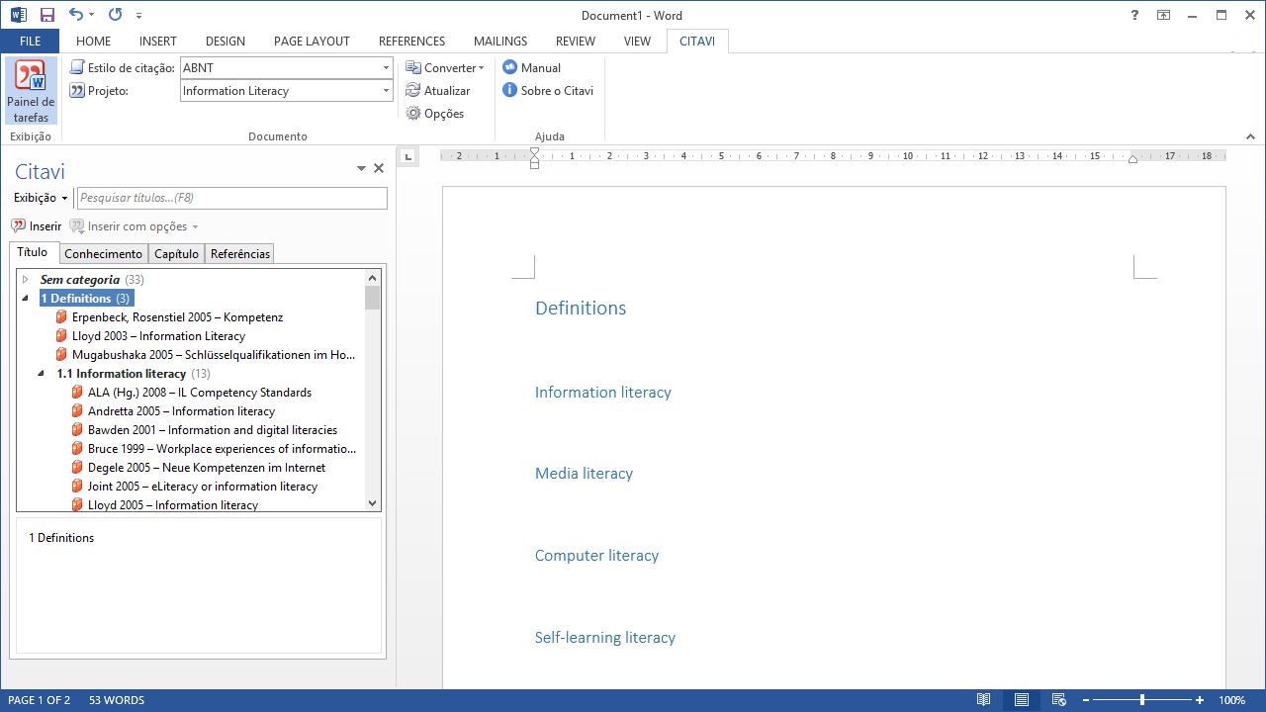This screenshot has width=1266, height=712.
Task: Expand the Sem categoria tree node
Action: click(x=26, y=280)
